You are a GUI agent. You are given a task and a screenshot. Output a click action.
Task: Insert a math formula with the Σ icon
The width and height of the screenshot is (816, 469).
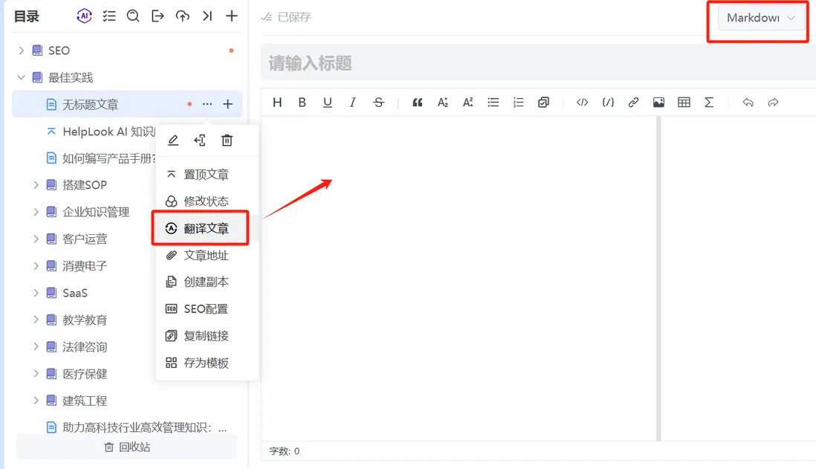(709, 103)
